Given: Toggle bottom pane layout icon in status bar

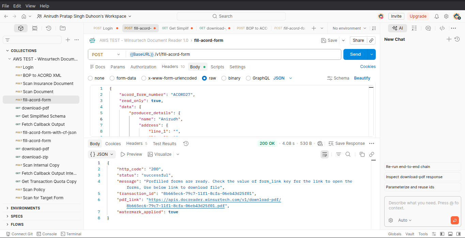Looking at the screenshot, I should 450,234.
